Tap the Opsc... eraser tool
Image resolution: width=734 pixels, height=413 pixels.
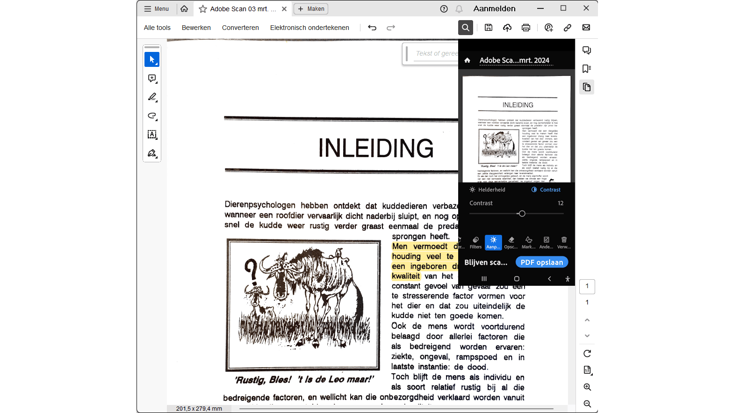[x=511, y=243]
